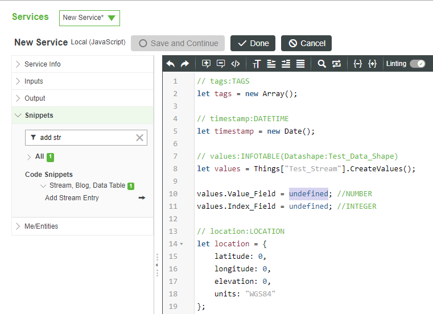Click the expand braces {+} icon
433x314 pixels.
coord(372,64)
